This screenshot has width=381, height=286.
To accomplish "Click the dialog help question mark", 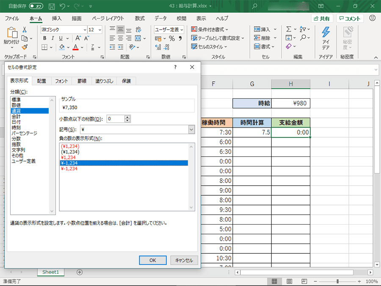I will tap(175, 67).
